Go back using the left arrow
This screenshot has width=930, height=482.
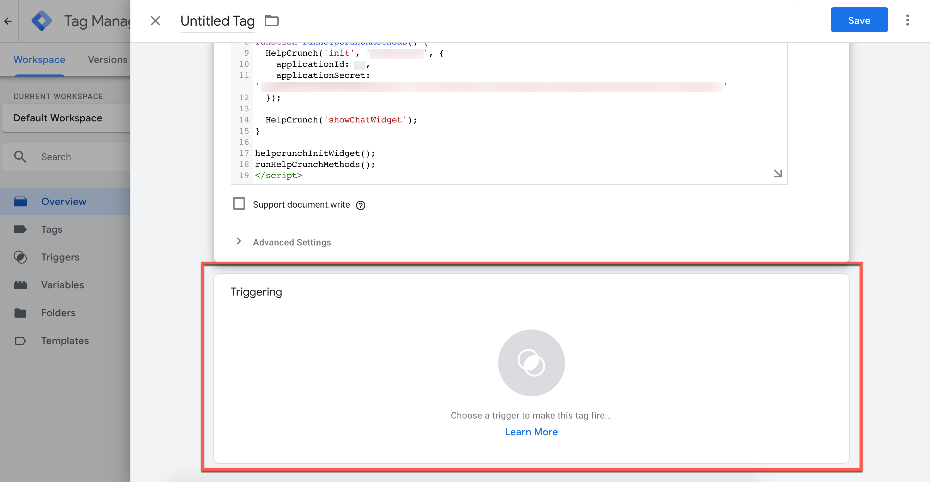pyautogui.click(x=8, y=21)
